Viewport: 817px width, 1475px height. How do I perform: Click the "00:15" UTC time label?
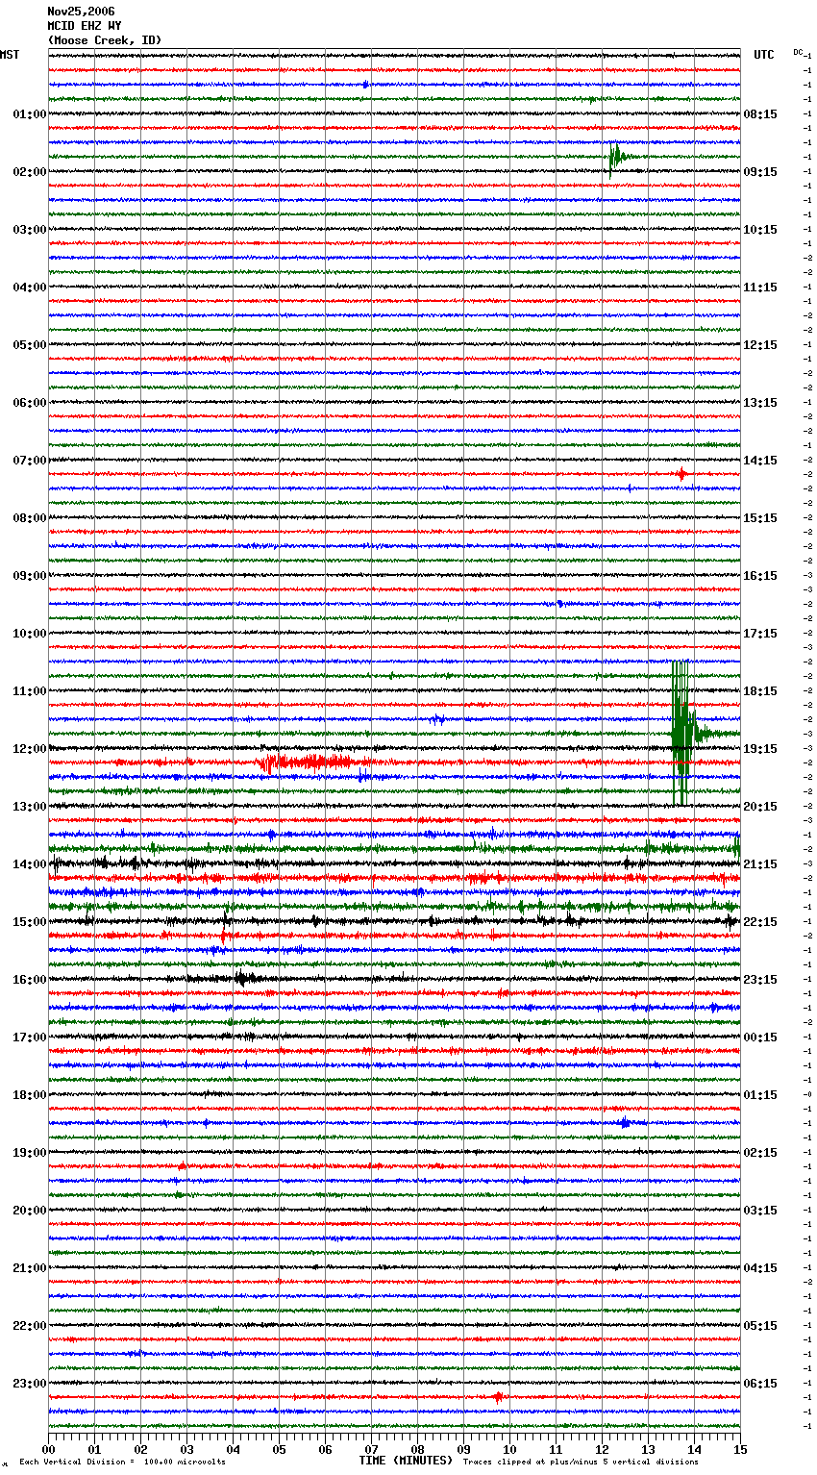coord(760,1037)
